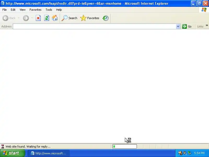This screenshot has height=157, width=209.
Task: Open the Windows Start menu
Action: click(x=13, y=153)
